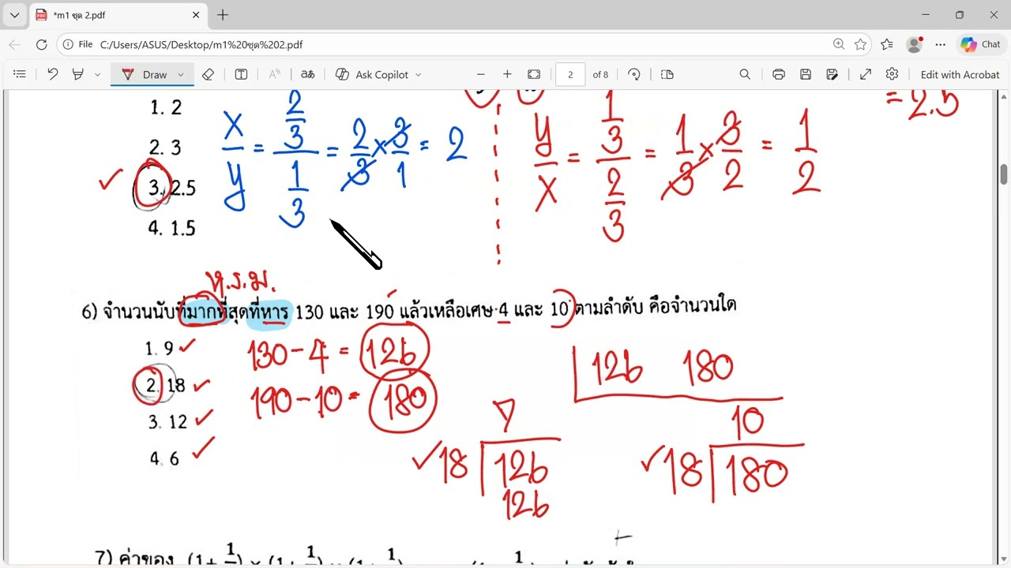The height and width of the screenshot is (568, 1011).
Task: Click the answer choice '4. 6'
Action: point(164,458)
